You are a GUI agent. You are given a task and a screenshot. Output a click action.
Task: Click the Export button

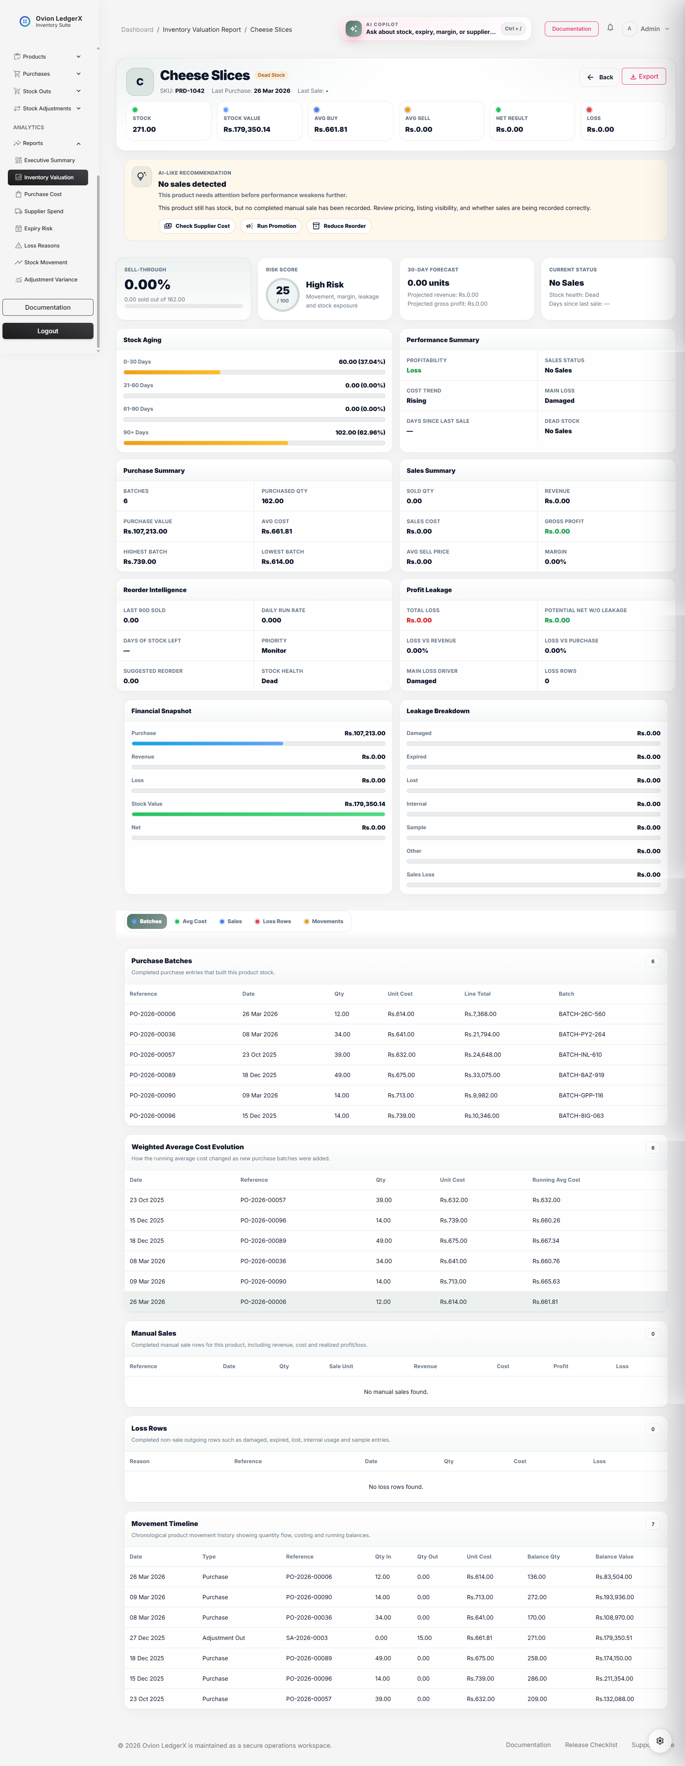pos(643,76)
